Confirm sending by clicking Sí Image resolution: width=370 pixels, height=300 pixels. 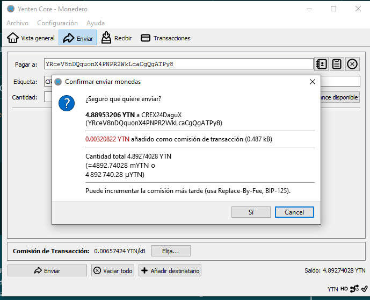click(x=251, y=212)
